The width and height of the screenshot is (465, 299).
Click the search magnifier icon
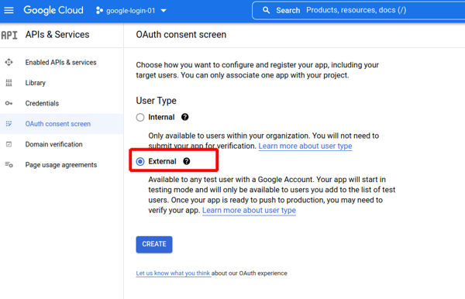coord(267,10)
